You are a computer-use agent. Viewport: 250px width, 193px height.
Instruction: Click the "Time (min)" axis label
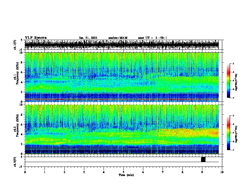pyautogui.click(x=126, y=175)
